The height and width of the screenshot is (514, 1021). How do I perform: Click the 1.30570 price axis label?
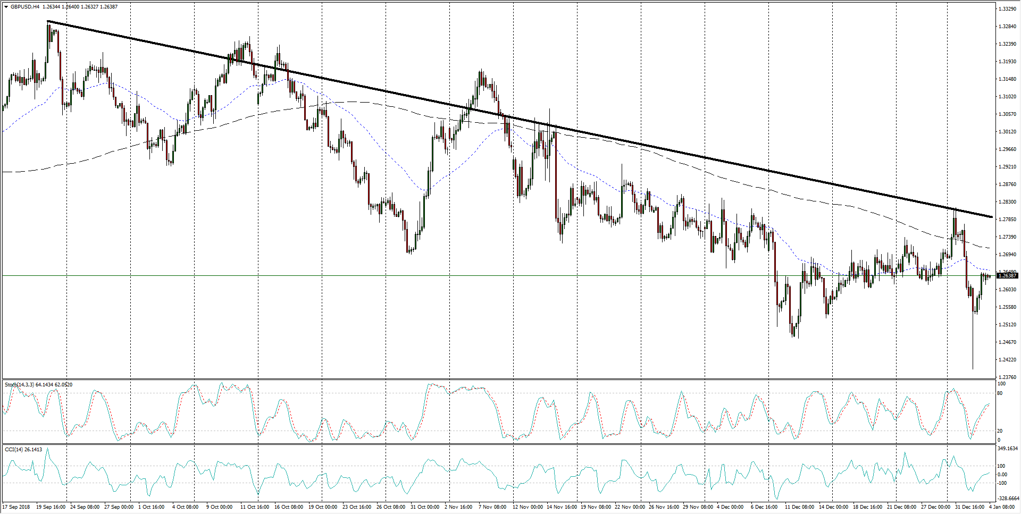click(1007, 114)
